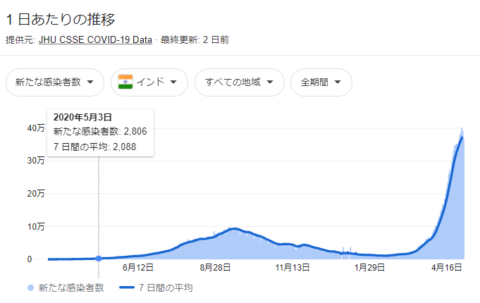Image resolution: width=480 pixels, height=303 pixels.
Task: Click the 新たな感染者数 legend label text
Action: coord(71,287)
